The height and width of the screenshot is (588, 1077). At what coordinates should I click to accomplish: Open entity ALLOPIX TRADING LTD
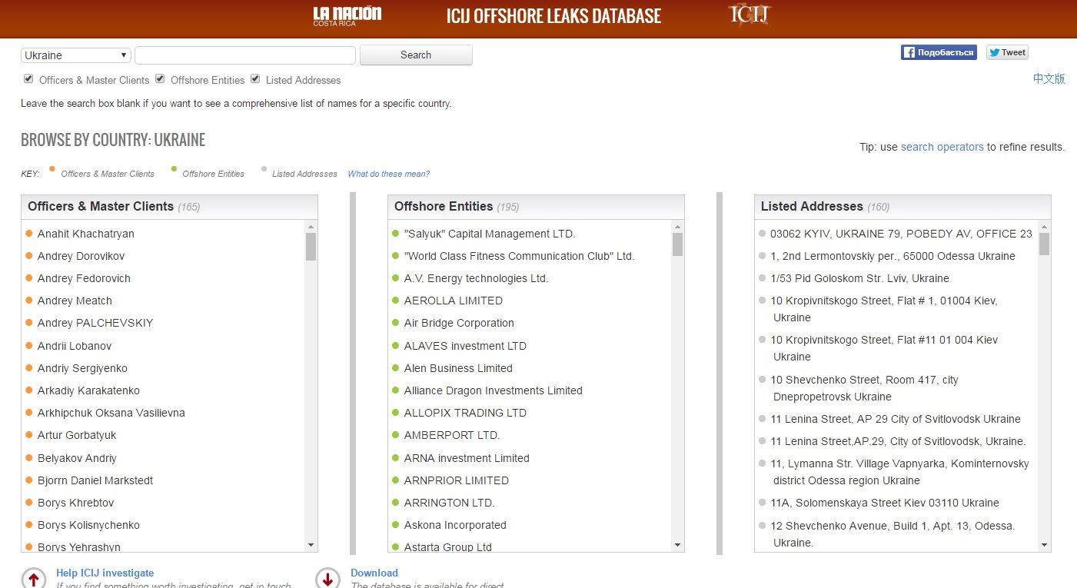coord(465,413)
